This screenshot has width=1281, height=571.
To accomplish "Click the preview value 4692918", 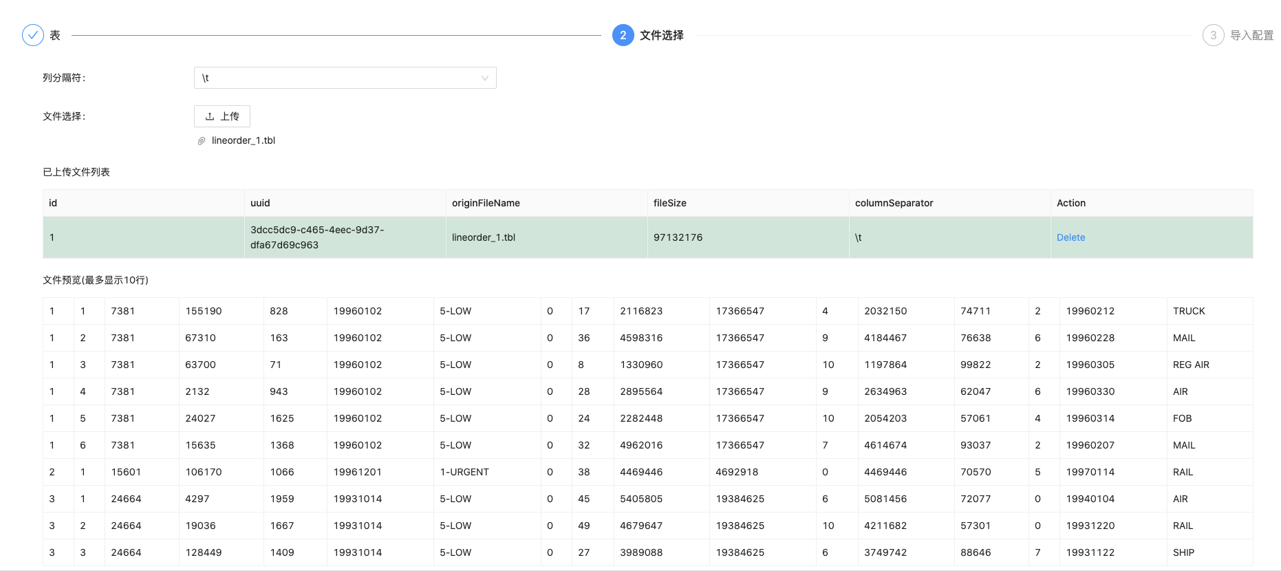I will (737, 472).
